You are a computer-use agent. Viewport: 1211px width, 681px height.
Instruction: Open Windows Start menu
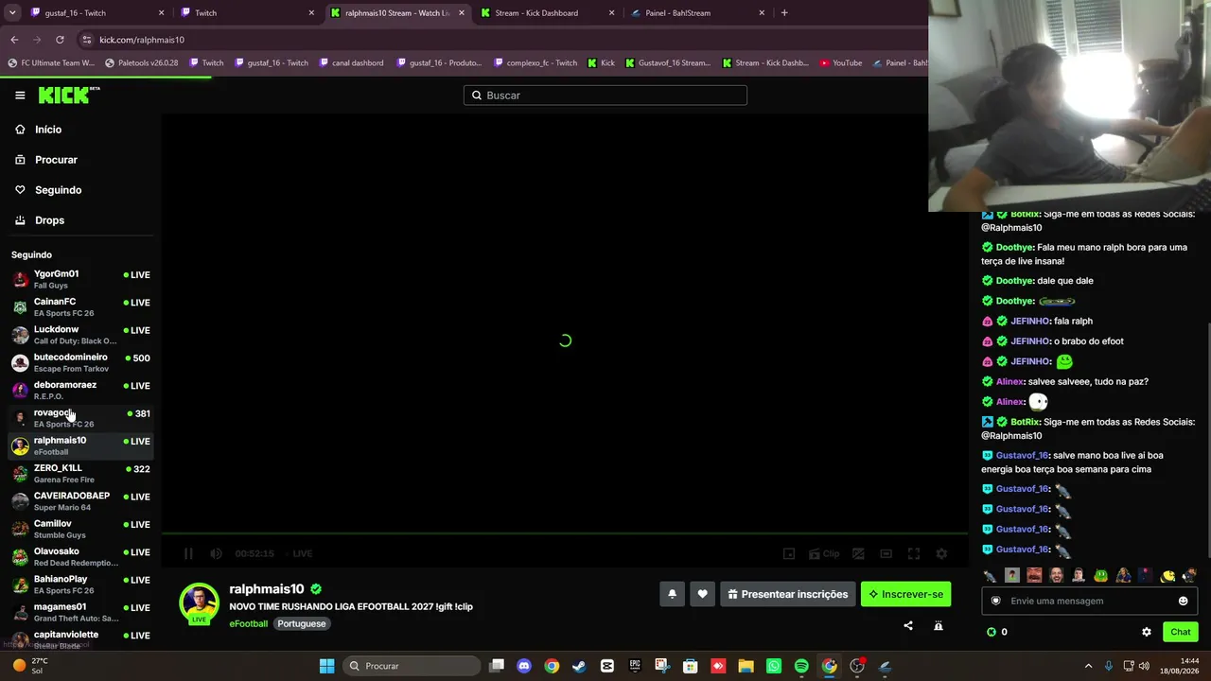pos(326,666)
